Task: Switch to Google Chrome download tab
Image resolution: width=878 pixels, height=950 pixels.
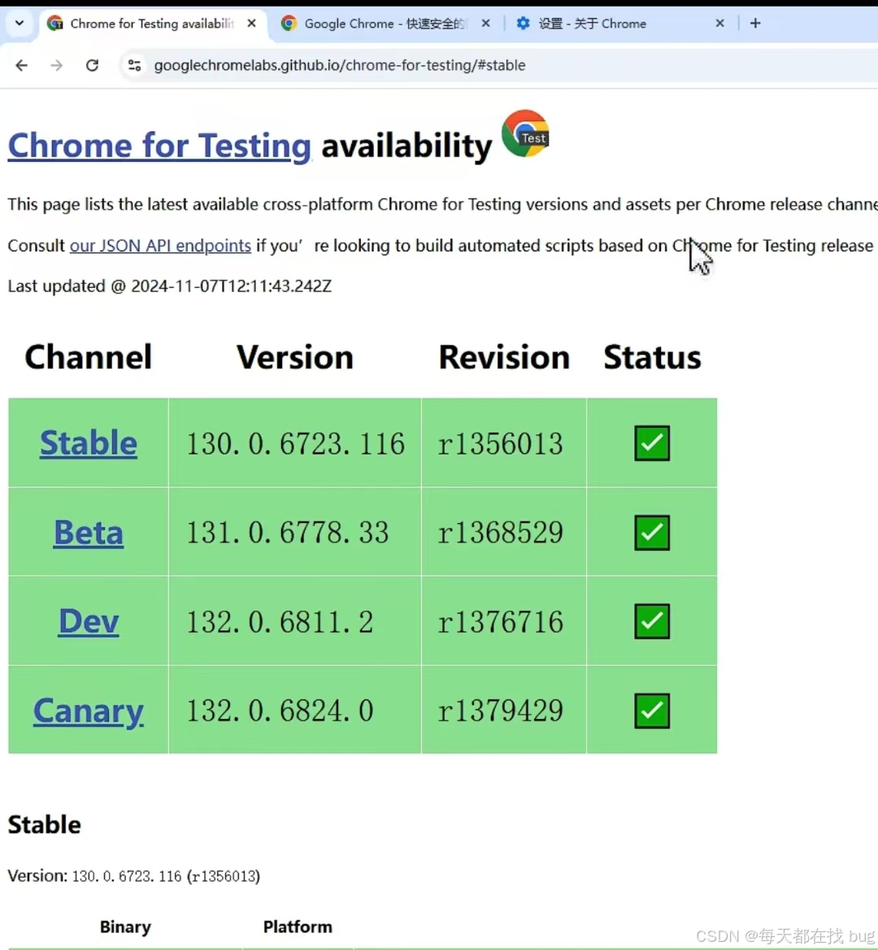Action: (385, 24)
